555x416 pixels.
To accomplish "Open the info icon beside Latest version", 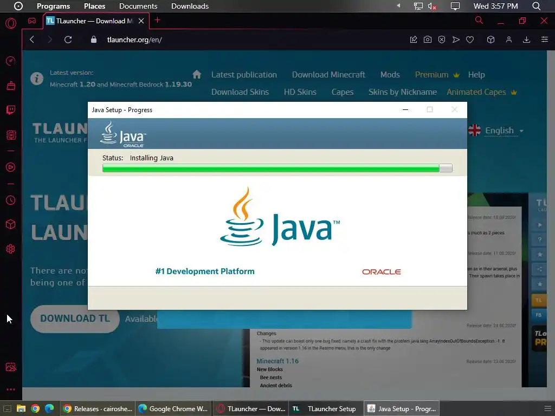I will point(37,78).
